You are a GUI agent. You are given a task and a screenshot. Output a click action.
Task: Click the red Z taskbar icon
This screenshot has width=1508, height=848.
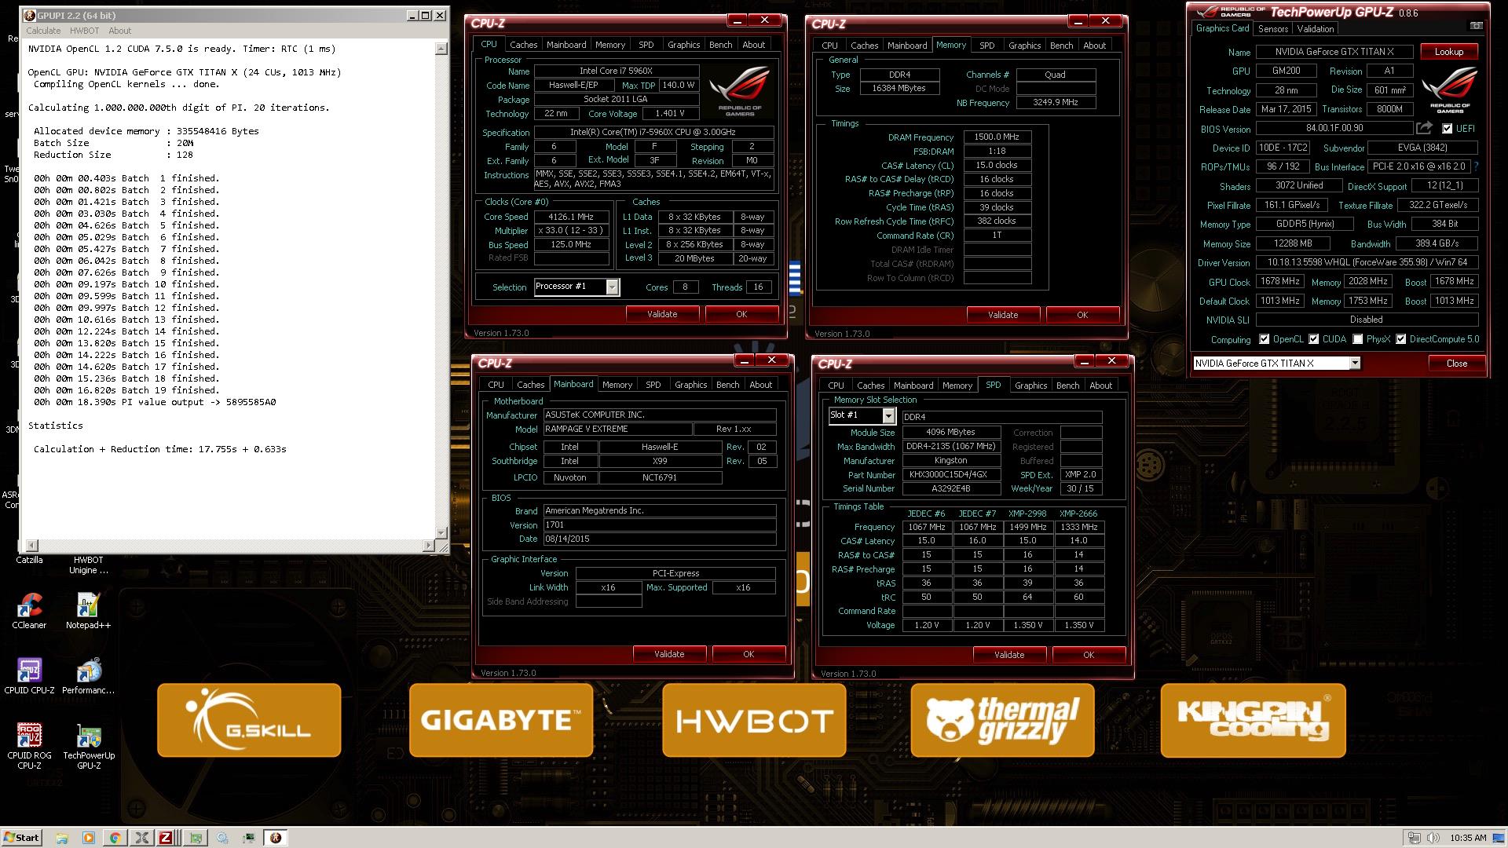coord(165,838)
